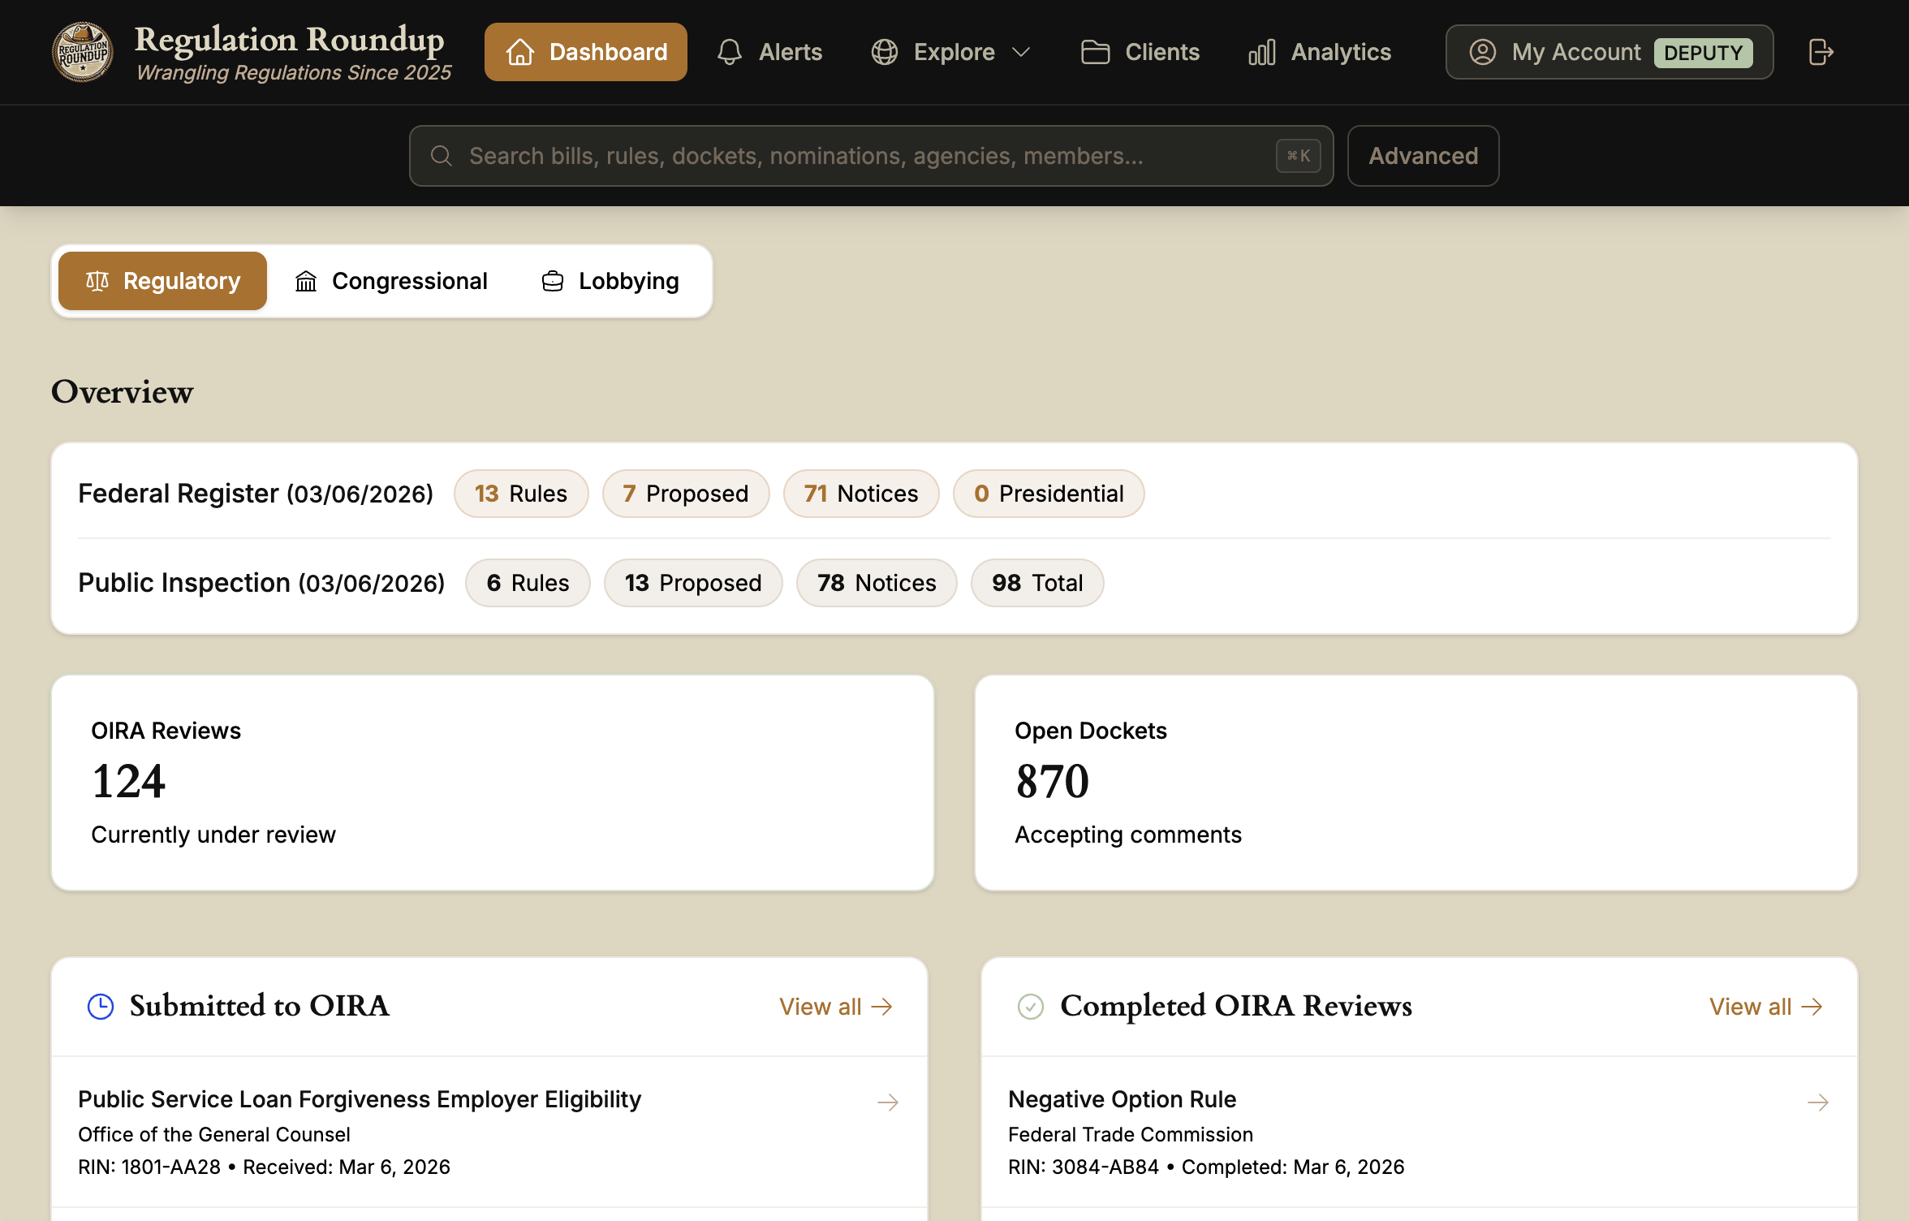This screenshot has width=1909, height=1221.
Task: Open the Negative Option Rule via its arrow
Action: (1817, 1102)
